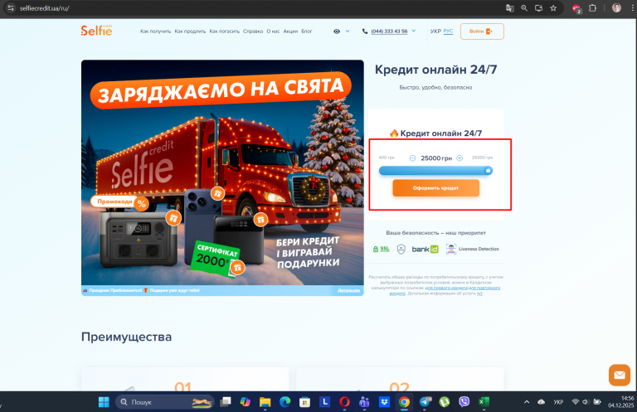Open Viber from the taskbar
637x412 pixels.
point(464,402)
